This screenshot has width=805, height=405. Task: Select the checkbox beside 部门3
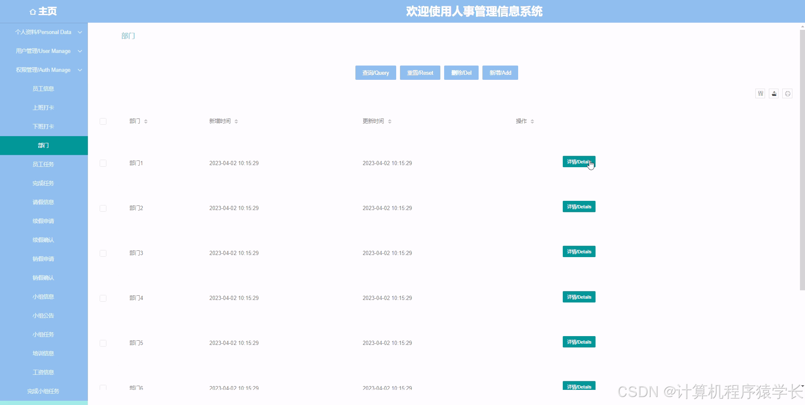pos(103,252)
